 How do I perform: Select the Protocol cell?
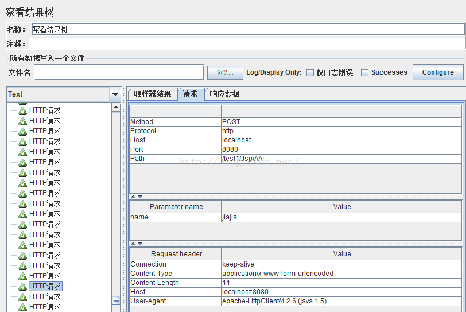pos(176,131)
